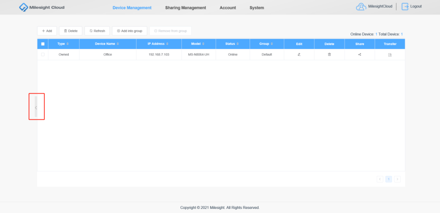Click the Delete toolbar button

point(71,31)
